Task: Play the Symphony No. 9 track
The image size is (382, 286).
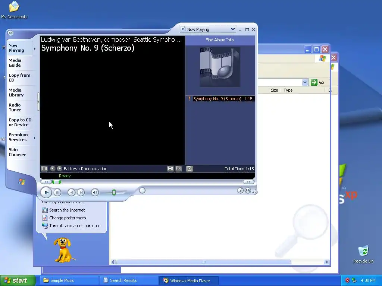Action: (46, 193)
